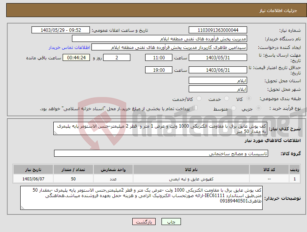Click the شرح کلی نیاز description textarea
The height and width of the screenshot is (232, 307).
click(x=160, y=128)
